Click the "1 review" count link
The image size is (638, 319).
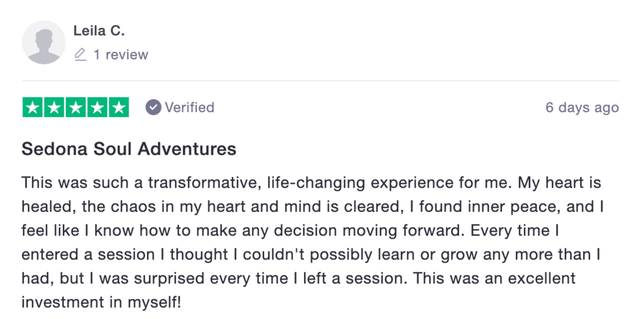click(120, 55)
